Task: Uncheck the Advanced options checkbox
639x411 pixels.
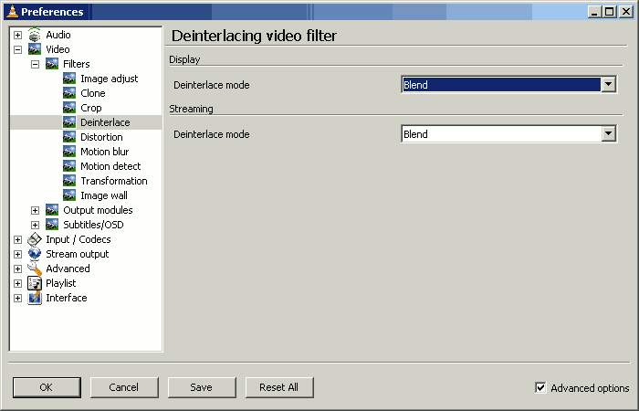Action: coord(540,388)
